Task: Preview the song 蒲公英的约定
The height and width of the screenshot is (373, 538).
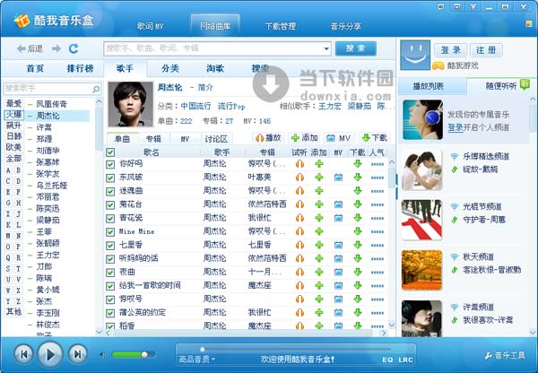Action: [x=299, y=313]
